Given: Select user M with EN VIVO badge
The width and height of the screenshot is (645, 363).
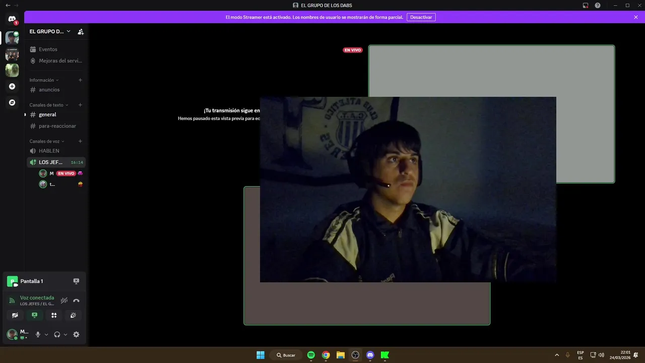Looking at the screenshot, I should (x=60, y=173).
